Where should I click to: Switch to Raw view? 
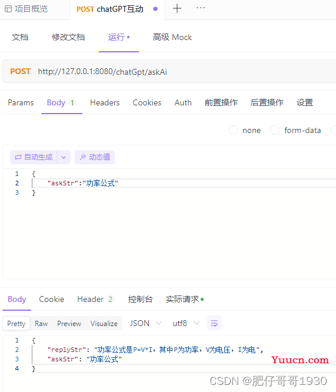[41, 323]
